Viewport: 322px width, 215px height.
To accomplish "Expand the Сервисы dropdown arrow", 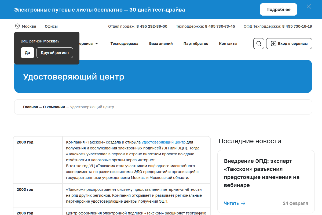I will point(97,44).
